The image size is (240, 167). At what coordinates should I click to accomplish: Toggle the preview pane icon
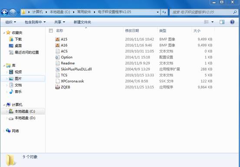222,22
